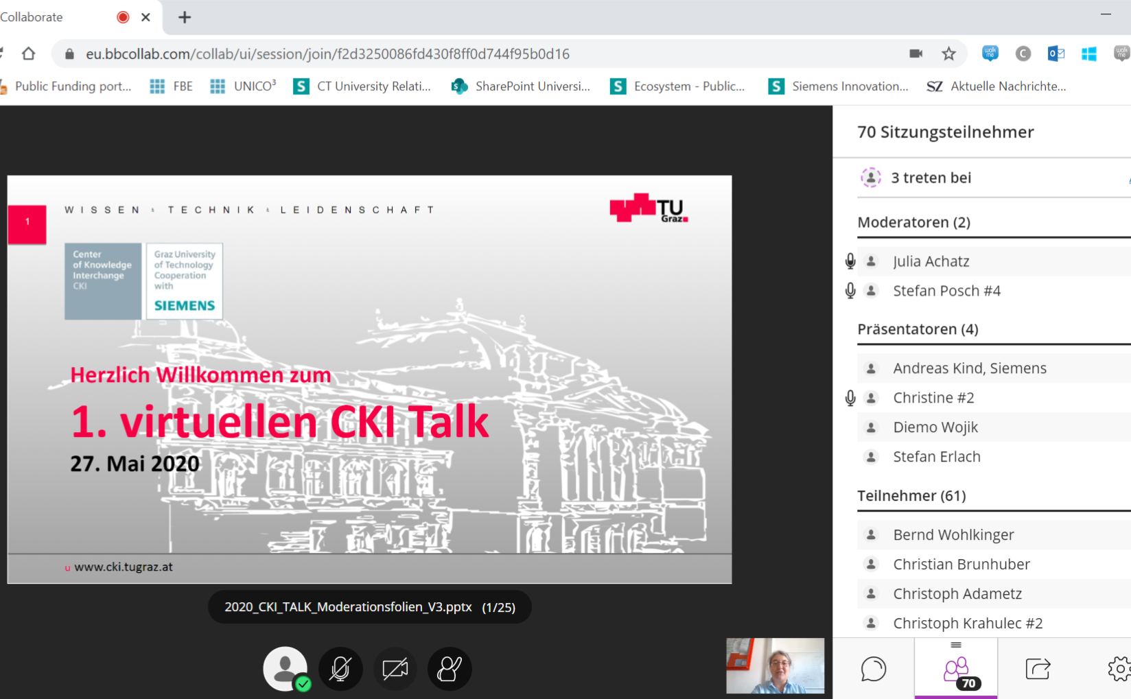Click the joining participants dashed avatar icon

871,178
